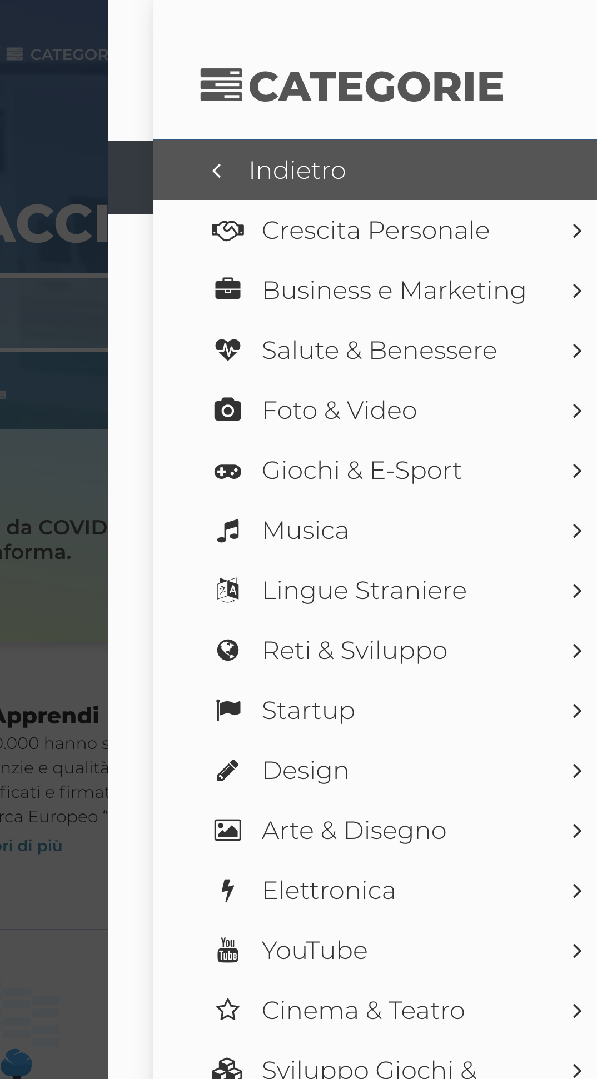Expand the Arte & Disegno chevron
This screenshot has height=1079, width=597.
[577, 831]
